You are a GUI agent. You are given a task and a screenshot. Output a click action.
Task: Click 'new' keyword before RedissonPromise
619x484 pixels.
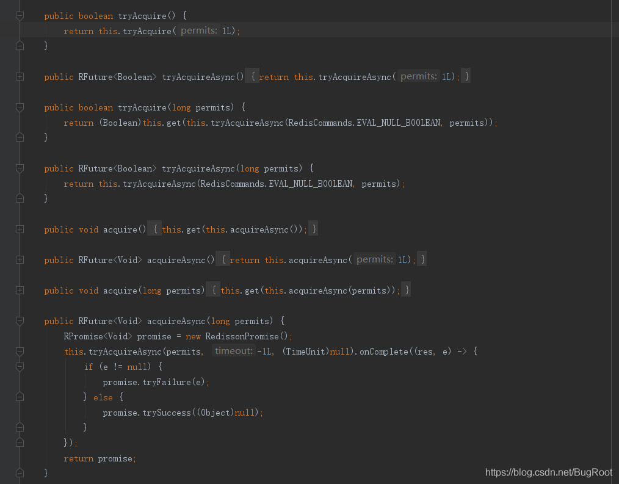pyautogui.click(x=193, y=337)
